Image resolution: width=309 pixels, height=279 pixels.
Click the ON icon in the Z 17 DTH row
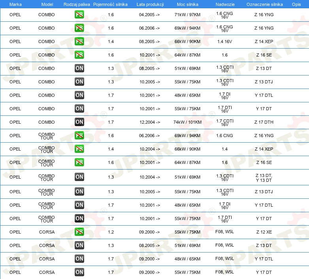pos(79,122)
